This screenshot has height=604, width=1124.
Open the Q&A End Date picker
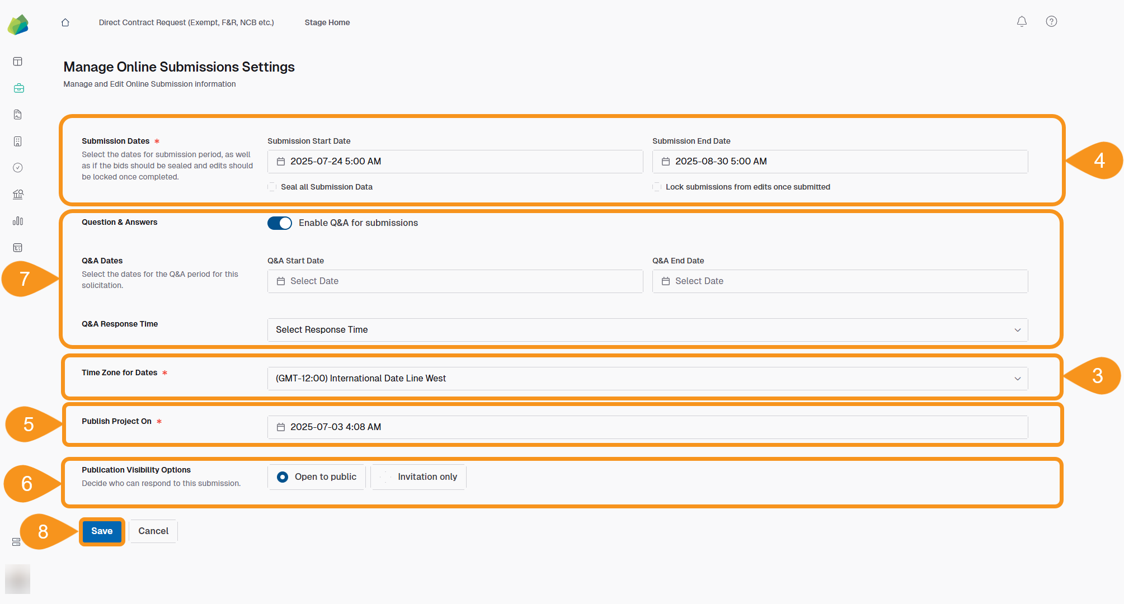(x=839, y=281)
